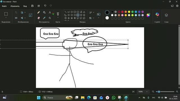This screenshot has width=180, height=101.
Task: Show hidden system tray icons
Action: pos(139,98)
